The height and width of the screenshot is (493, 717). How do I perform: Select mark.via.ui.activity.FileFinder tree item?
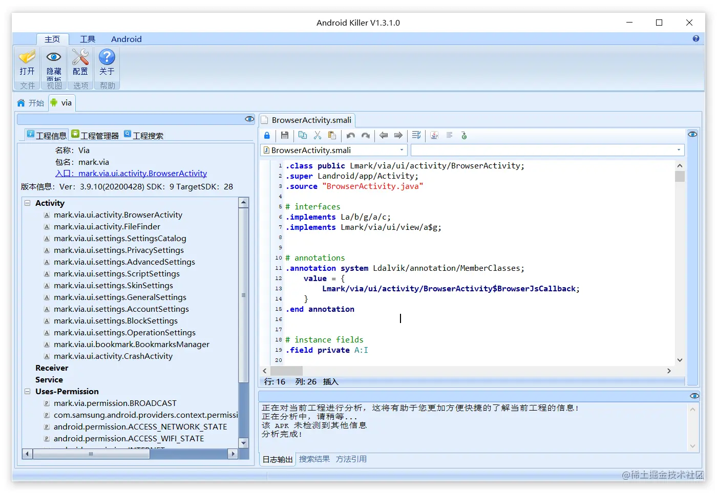(x=107, y=227)
